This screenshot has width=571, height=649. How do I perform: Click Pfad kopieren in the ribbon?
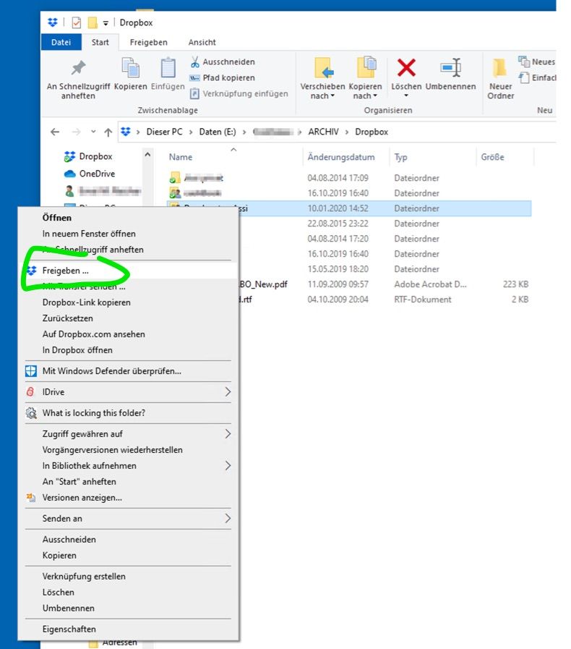(228, 78)
